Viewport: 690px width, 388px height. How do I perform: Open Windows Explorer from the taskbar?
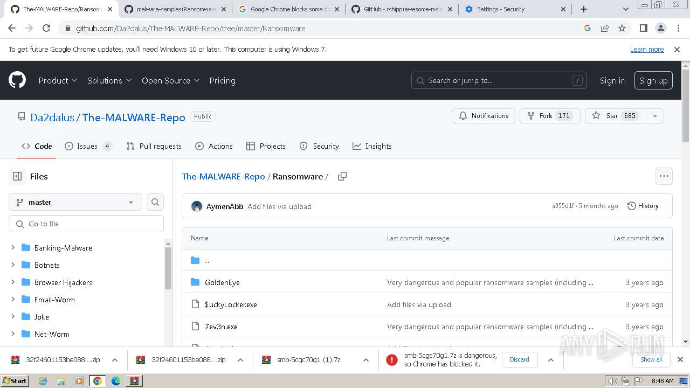[61, 381]
